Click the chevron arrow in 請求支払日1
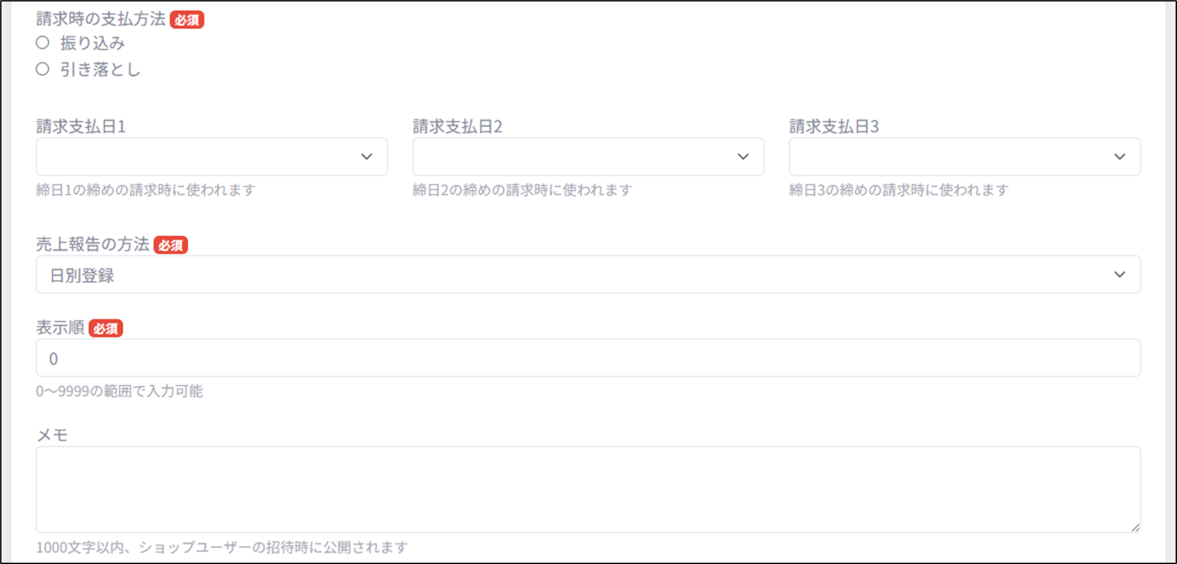Screen dimensions: 1177x564 (x=366, y=157)
